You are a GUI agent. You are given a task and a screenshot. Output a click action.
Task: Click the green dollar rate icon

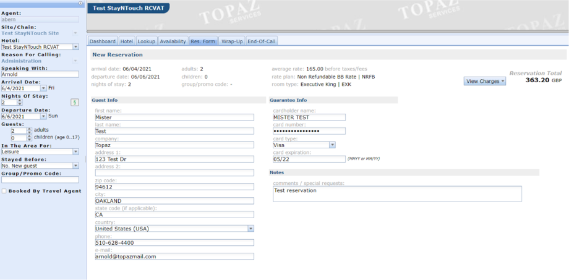point(74,103)
